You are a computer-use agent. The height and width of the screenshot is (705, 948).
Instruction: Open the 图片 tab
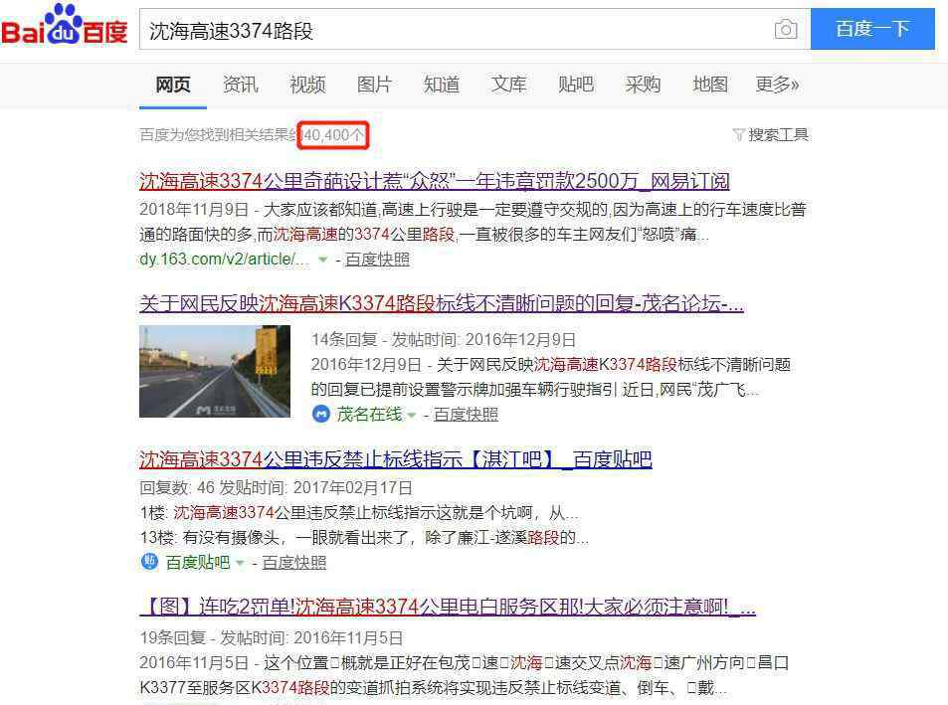[x=374, y=85]
